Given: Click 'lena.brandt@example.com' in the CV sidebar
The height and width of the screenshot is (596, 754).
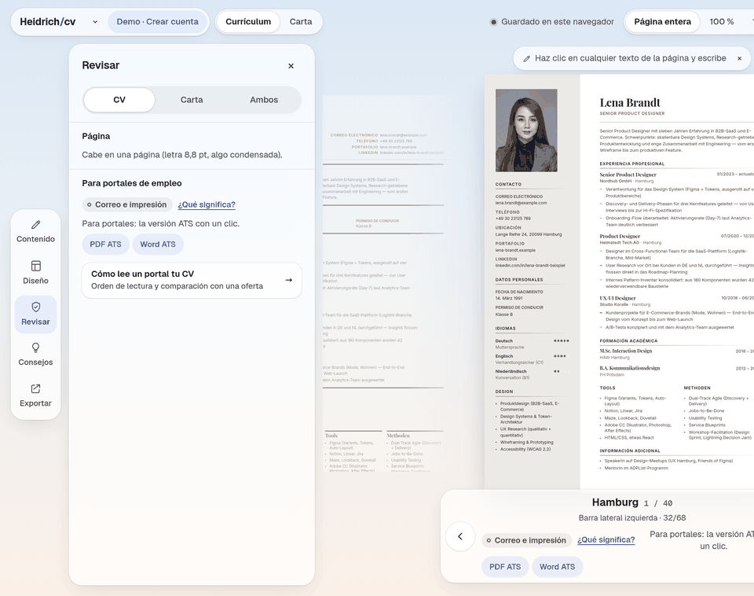Looking at the screenshot, I should click(521, 203).
